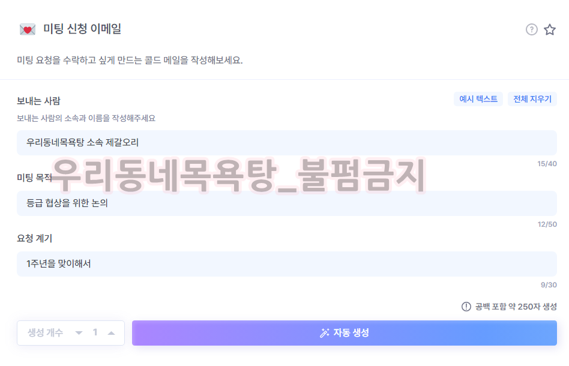Focus the 보내는 사람 input field

(287, 143)
